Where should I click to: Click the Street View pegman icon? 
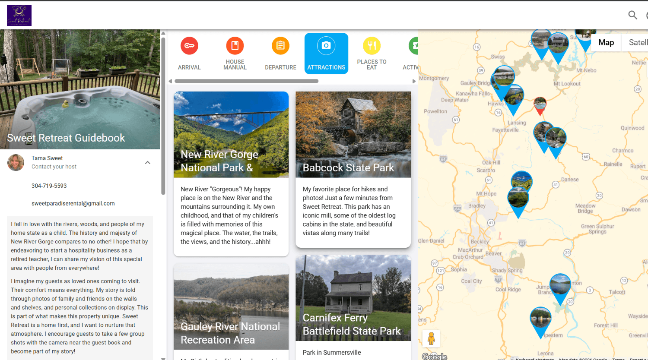coord(431,338)
